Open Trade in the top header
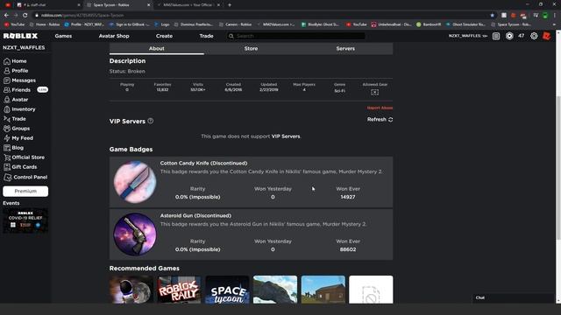Viewport: 561px width, 315px height. pyautogui.click(x=207, y=36)
